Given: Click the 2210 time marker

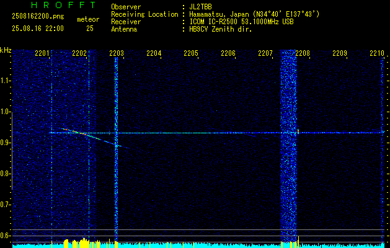Looking at the screenshot, I should tap(377, 53).
